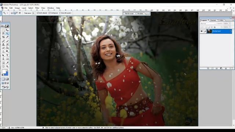Viewport: 235px width, 132px height.
Task: Open the Select menu
Action: click(30, 8)
